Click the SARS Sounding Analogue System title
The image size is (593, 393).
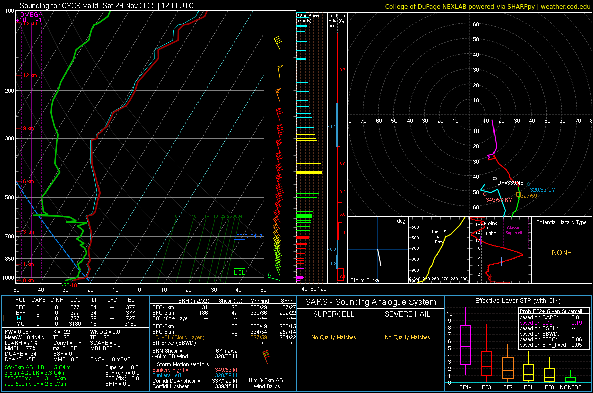371,302
